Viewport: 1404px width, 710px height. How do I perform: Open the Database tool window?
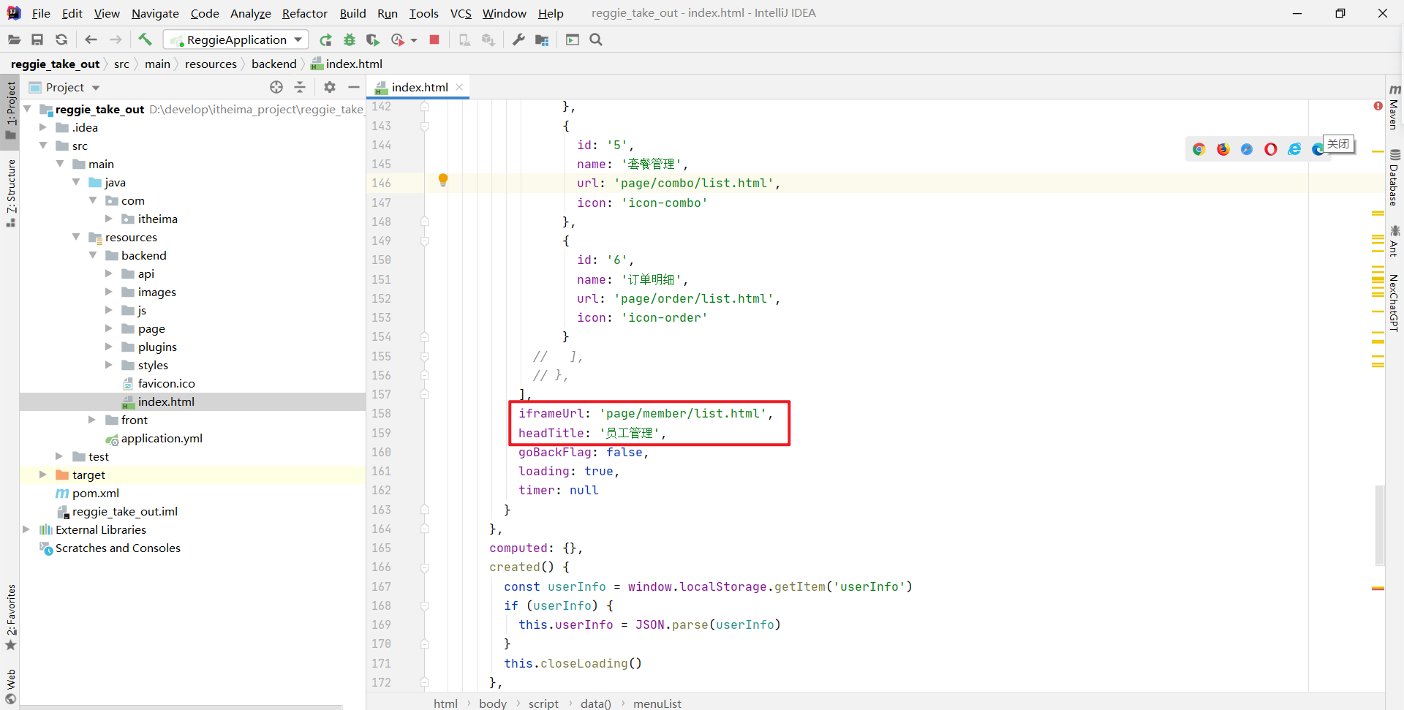1394,178
